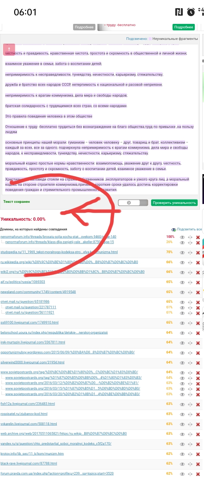Click the gray Подробнее button
Screen dimensions: 204x478
[x=84, y=27]
